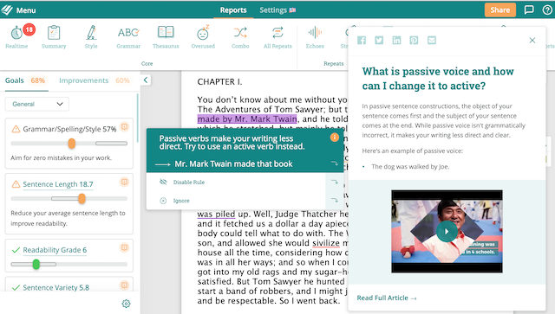
Task: Click the arrow beside Disable Rule
Action: click(334, 182)
